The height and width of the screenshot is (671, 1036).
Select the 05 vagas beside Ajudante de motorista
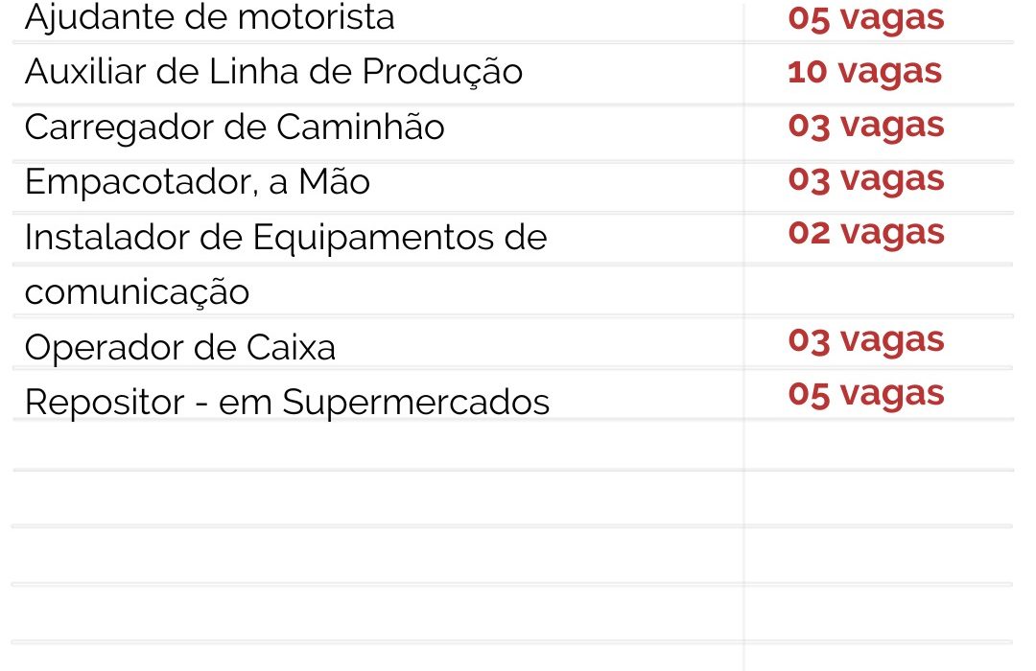point(865,17)
